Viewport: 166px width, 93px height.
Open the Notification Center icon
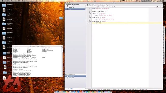[x=164, y=1]
